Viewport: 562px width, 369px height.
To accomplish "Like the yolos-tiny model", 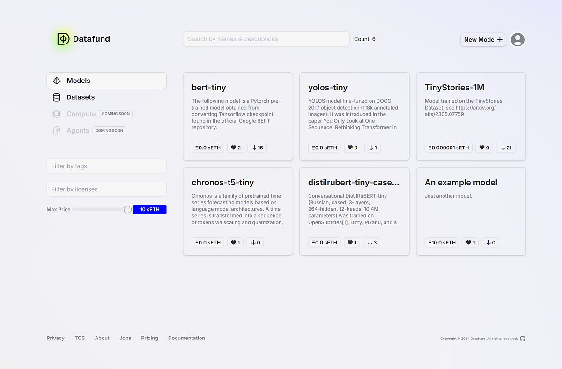I will coord(352,148).
